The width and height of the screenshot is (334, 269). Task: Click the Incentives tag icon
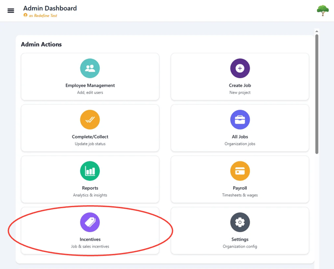(90, 222)
